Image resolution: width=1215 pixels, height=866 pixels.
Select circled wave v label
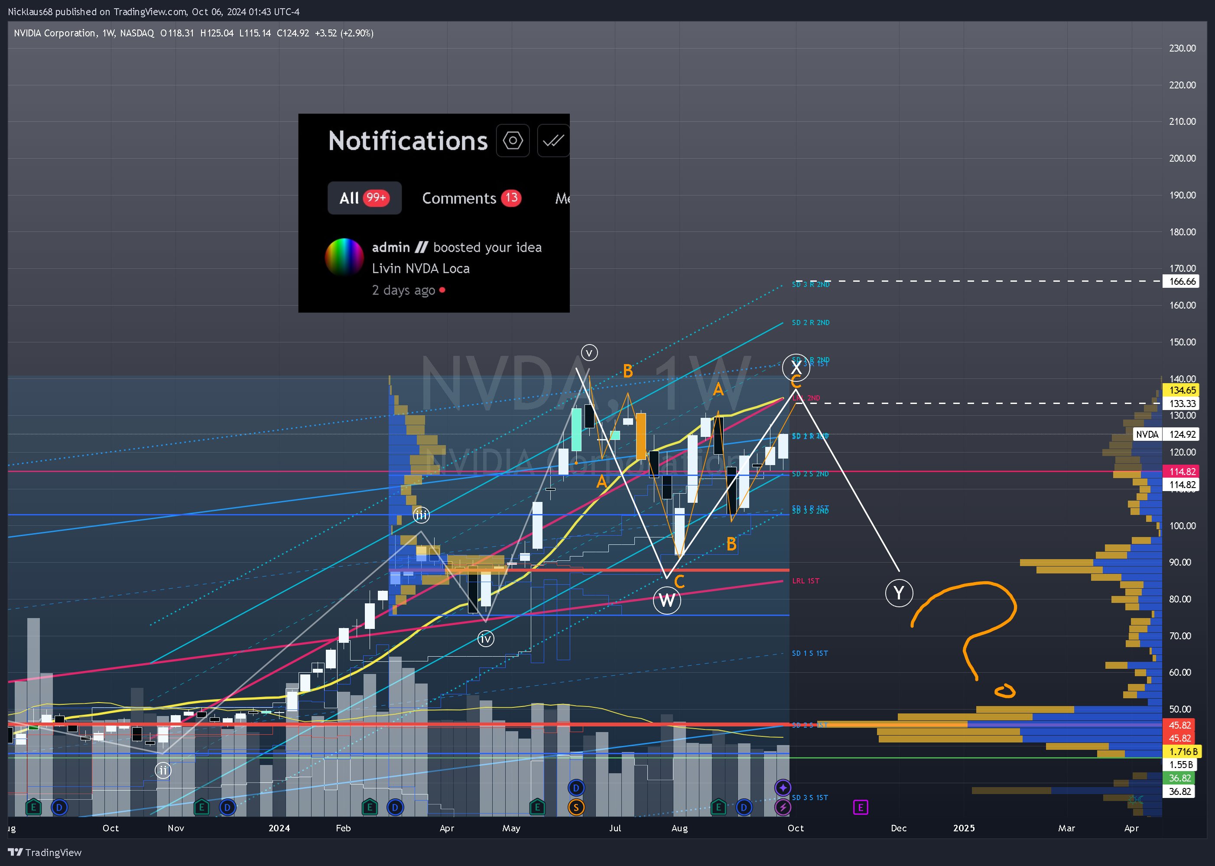click(x=589, y=352)
